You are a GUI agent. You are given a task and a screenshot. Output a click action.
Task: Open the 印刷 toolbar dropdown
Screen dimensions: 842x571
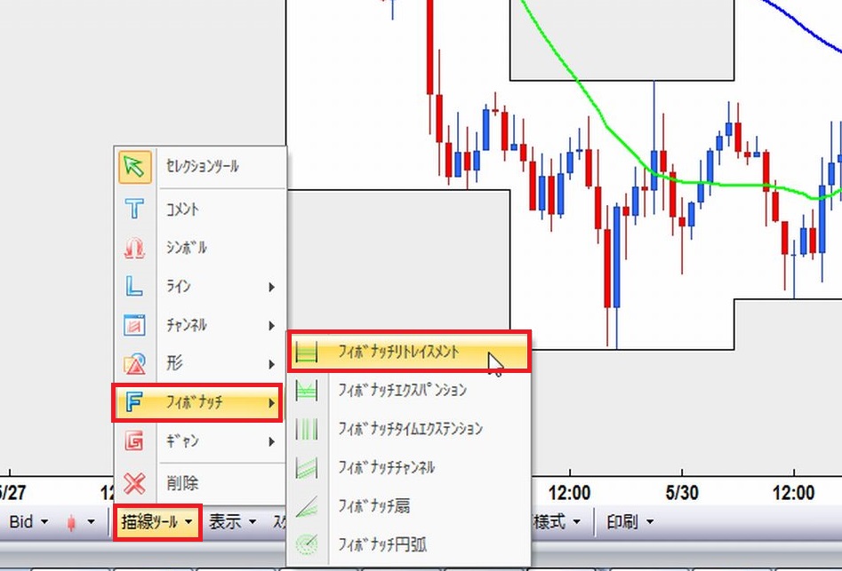[x=629, y=521]
